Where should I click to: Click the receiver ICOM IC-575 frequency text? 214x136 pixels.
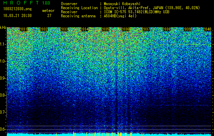point(136,12)
